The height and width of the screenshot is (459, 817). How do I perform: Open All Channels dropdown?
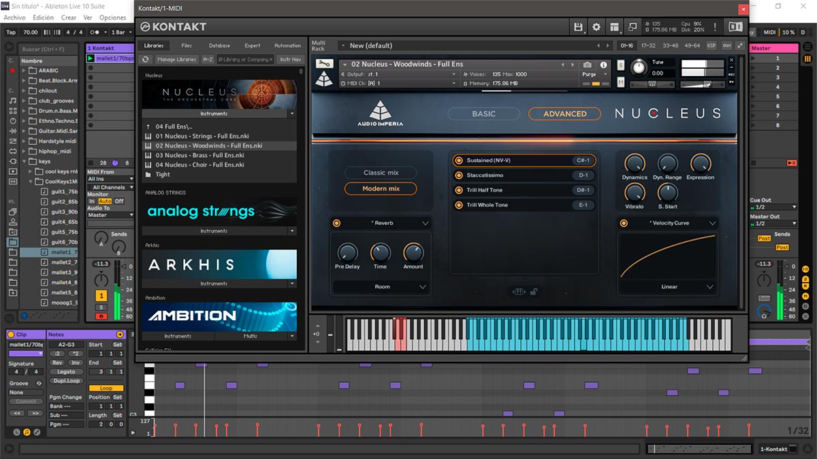point(110,187)
